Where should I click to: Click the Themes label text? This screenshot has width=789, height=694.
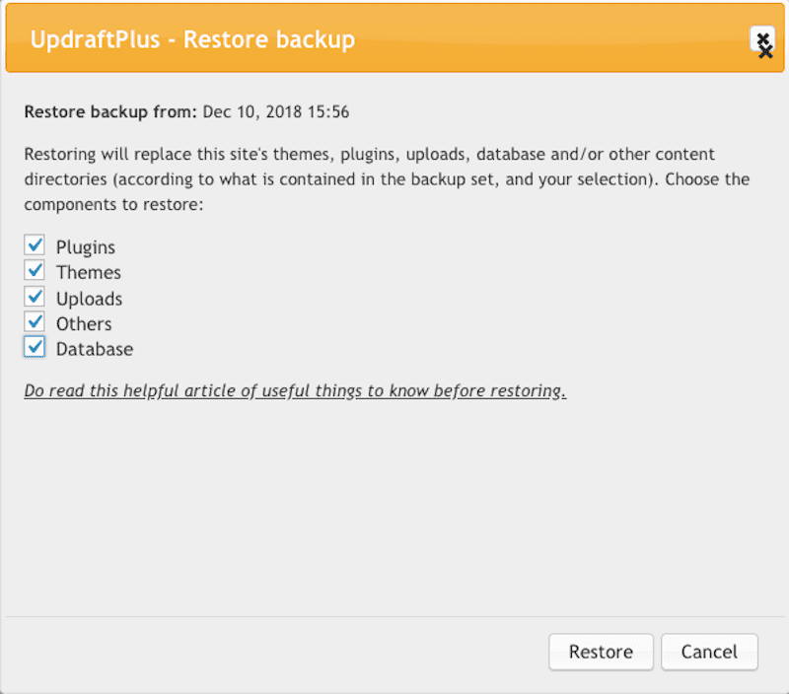pyautogui.click(x=88, y=271)
